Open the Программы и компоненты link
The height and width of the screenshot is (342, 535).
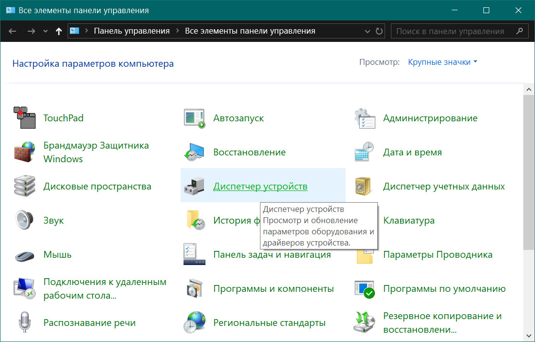[273, 288]
